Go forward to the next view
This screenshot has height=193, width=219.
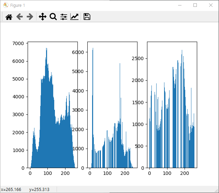click(x=30, y=17)
